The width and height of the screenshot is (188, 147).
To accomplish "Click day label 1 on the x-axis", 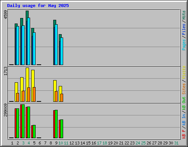I will [x=12, y=143].
